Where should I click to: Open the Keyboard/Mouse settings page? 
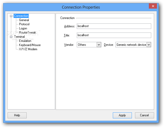[x=30, y=45]
